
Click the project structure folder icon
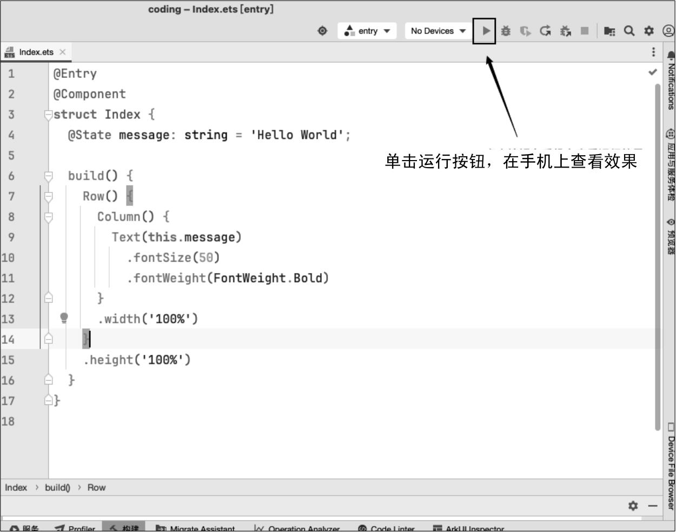609,31
